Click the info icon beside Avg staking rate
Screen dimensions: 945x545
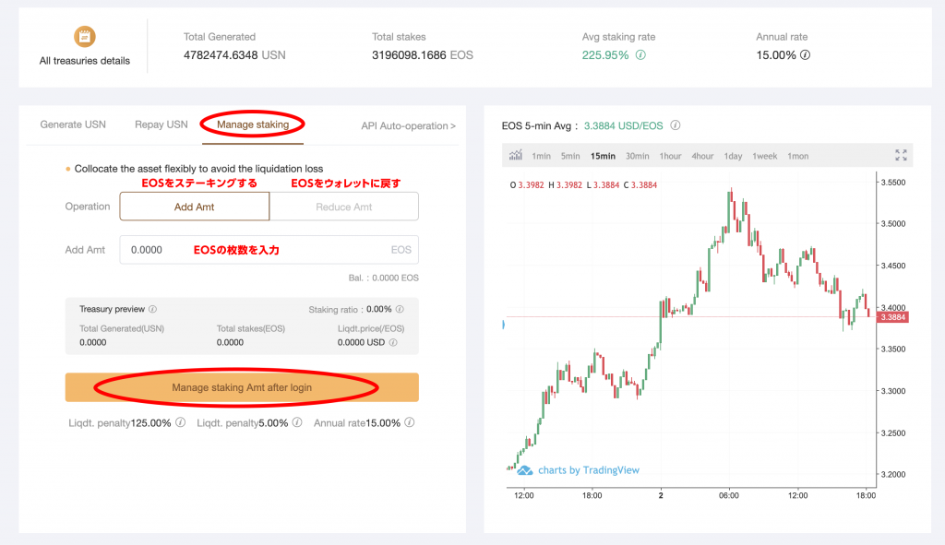(640, 55)
